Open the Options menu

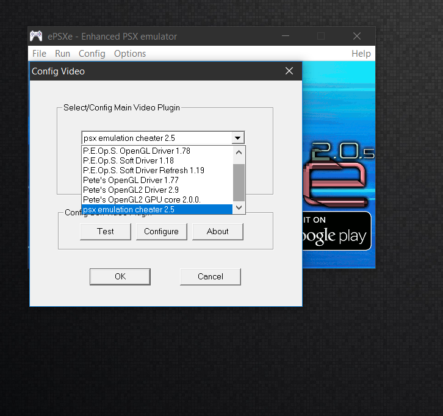[x=130, y=54]
